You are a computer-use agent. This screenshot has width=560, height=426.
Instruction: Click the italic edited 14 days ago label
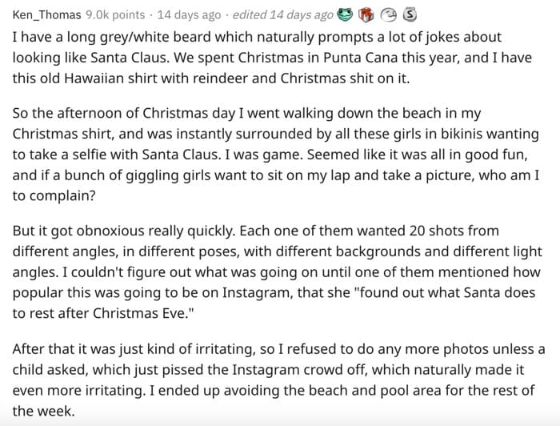[x=283, y=15]
